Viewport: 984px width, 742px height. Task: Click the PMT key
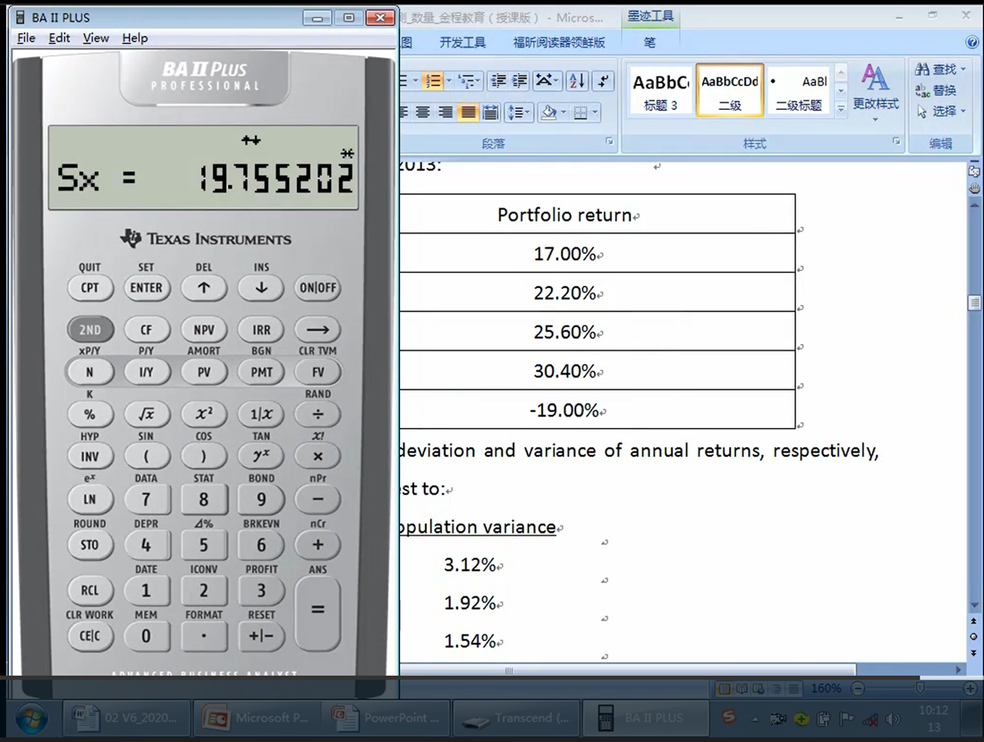[261, 372]
